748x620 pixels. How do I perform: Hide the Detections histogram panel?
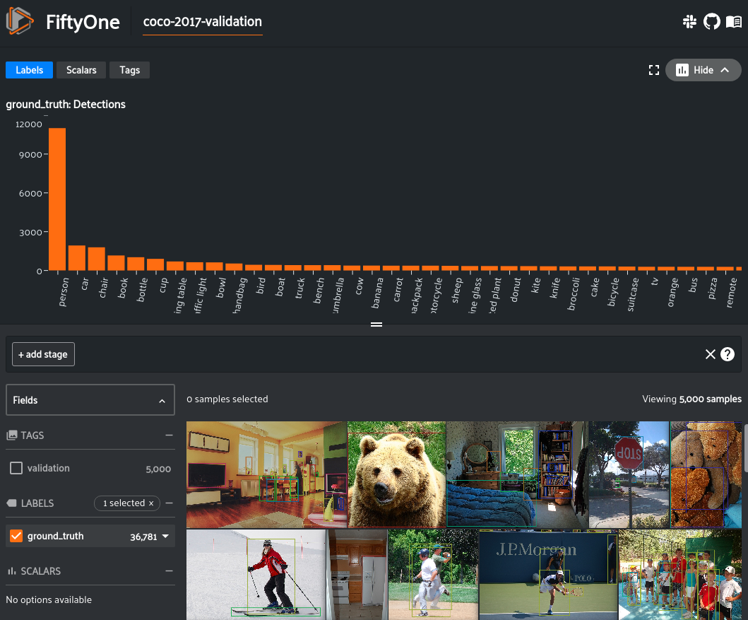tap(703, 69)
